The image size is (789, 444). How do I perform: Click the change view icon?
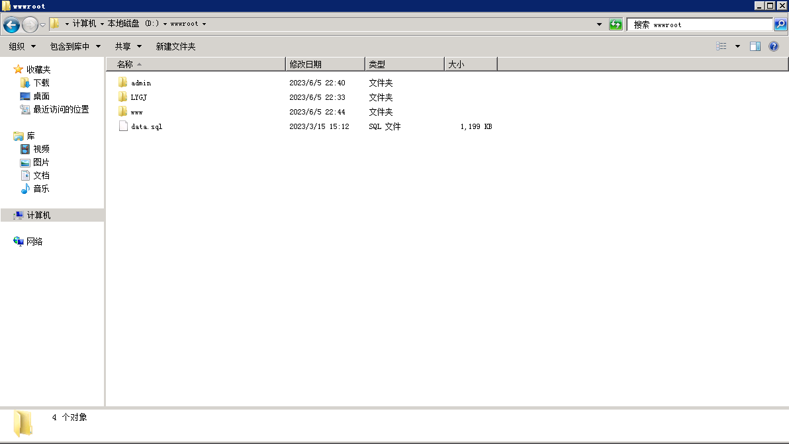(x=721, y=46)
